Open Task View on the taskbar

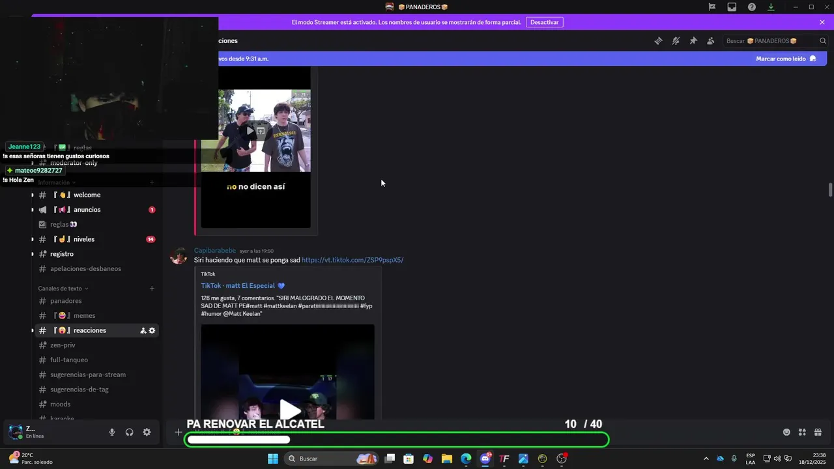coord(390,459)
